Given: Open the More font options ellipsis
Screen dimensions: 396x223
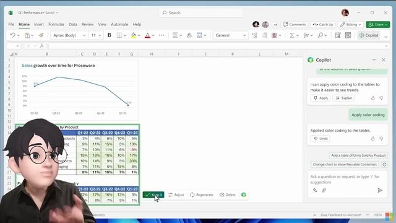Looking at the screenshot, I should pos(161,35).
